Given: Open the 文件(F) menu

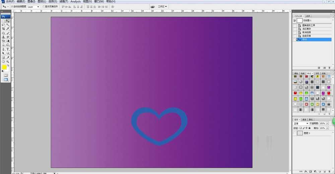Looking at the screenshot, I should click(10, 1).
